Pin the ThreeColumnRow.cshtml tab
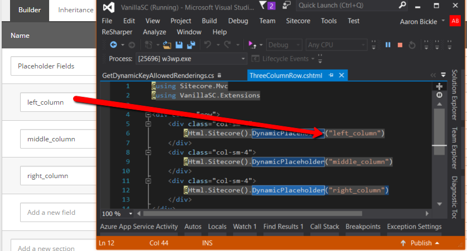The height and width of the screenshot is (251, 467). [x=331, y=75]
